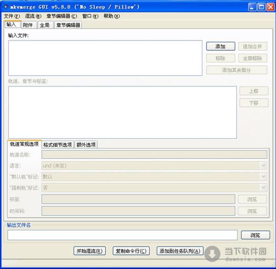Click the 标签 input field

[x=138, y=199]
